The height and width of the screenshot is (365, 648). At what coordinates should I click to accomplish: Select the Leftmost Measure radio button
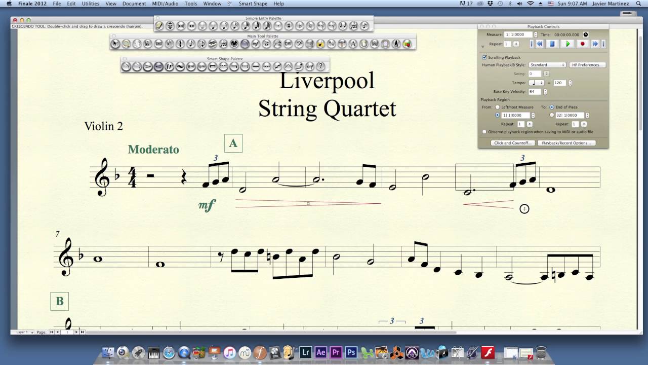click(497, 107)
